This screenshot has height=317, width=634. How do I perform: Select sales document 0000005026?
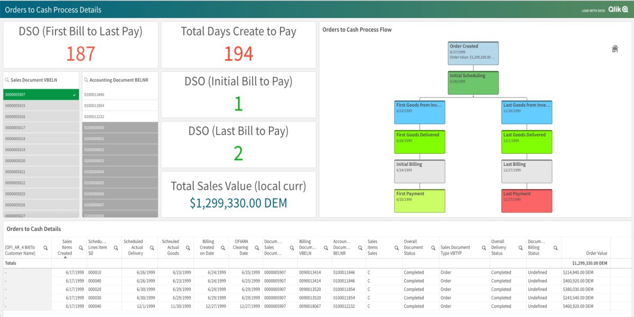[41, 204]
